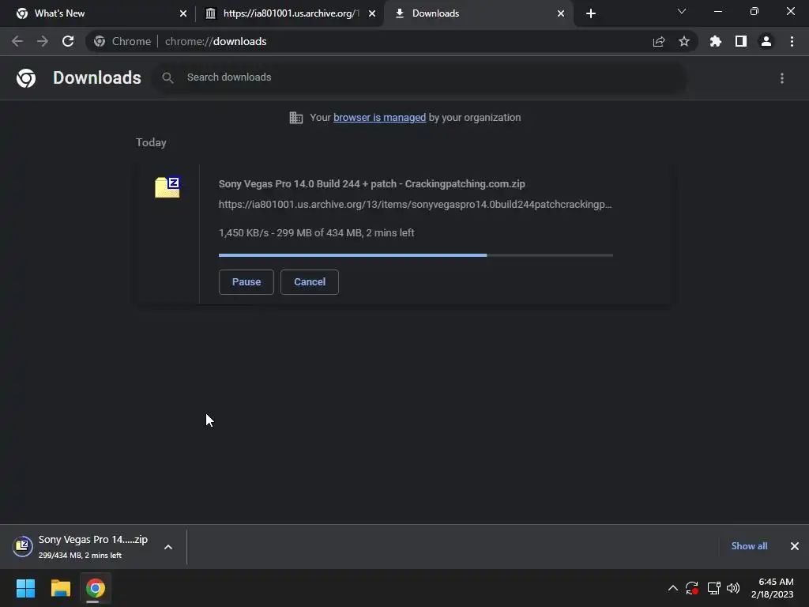Click the Chrome taskbar icon
Screen dimensions: 809x607
coord(96,588)
